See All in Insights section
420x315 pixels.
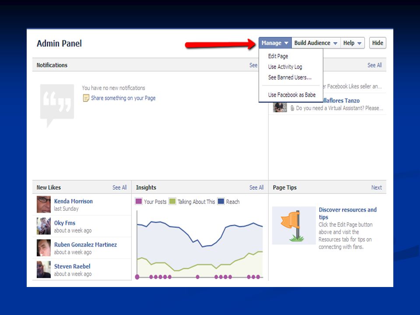[256, 188]
